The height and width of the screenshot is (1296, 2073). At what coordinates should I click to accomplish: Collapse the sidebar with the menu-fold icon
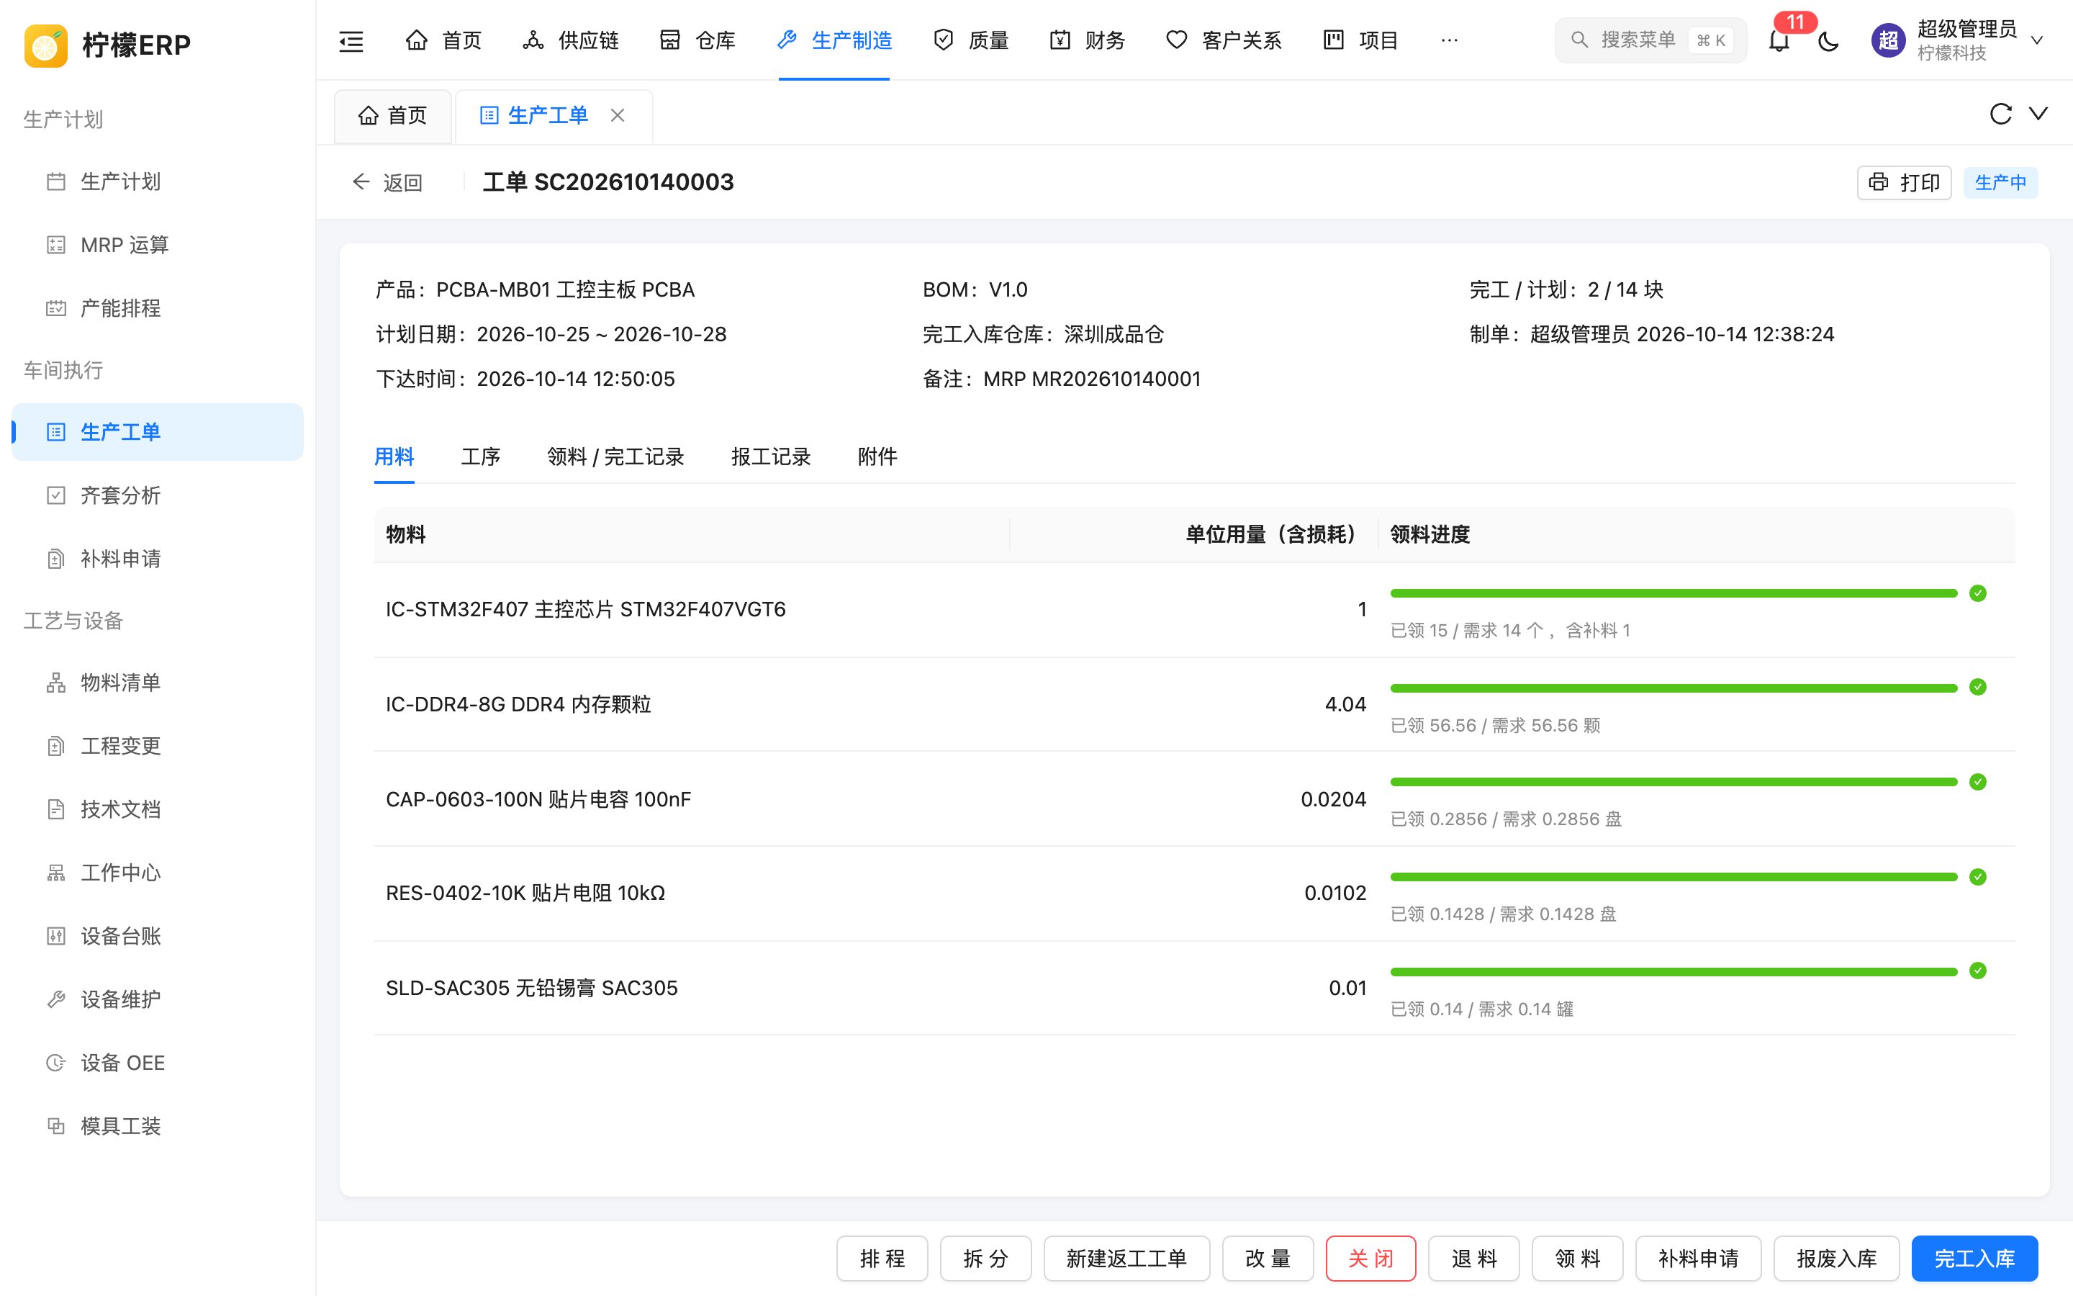[351, 40]
